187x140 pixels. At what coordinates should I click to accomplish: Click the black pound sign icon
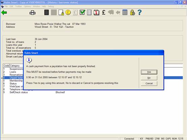pyautogui.click(x=104, y=12)
